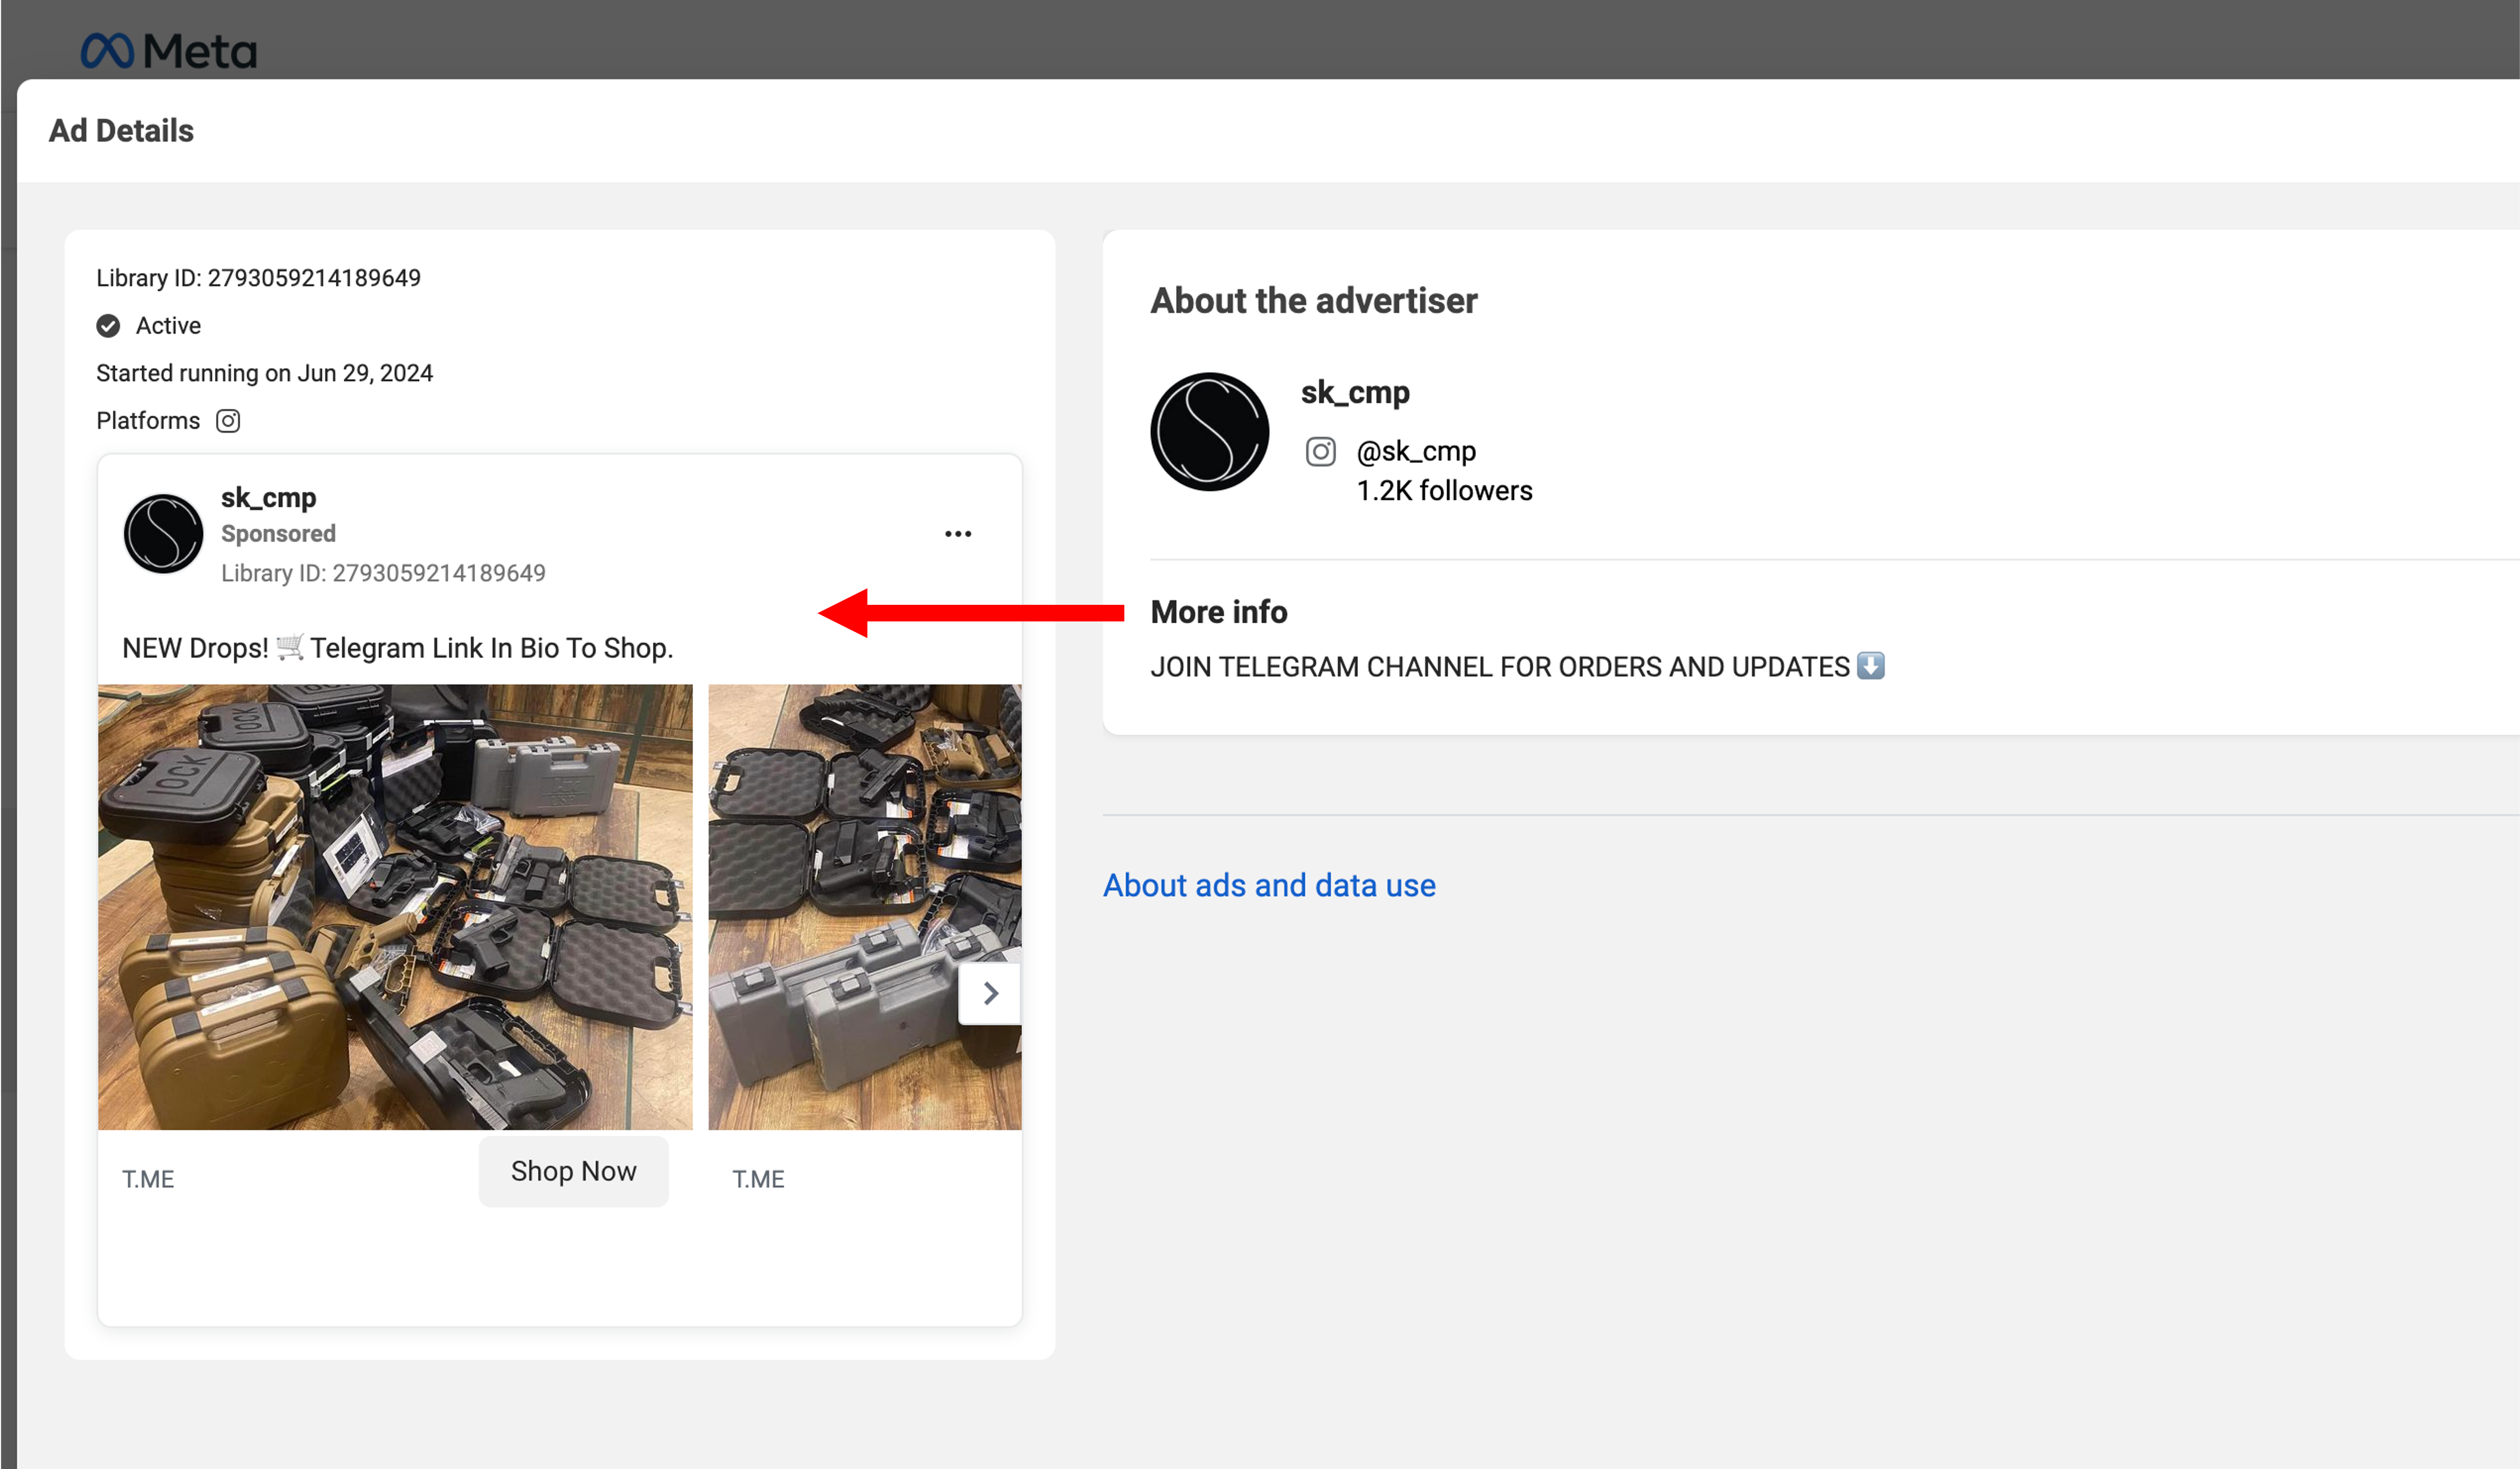Click the down-arrow emoji in More info
This screenshot has width=2520, height=1469.
point(1870,665)
